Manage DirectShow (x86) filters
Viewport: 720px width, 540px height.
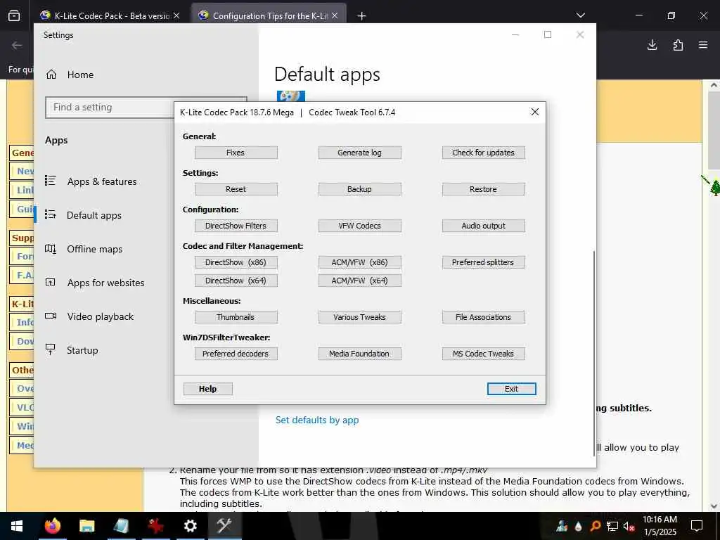[x=236, y=262]
